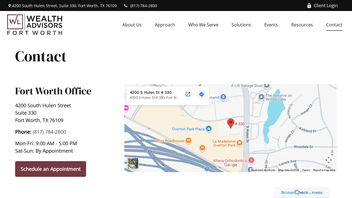Screen dimensions: 352x198
Task: Click Report a map error link
Action: [324, 170]
